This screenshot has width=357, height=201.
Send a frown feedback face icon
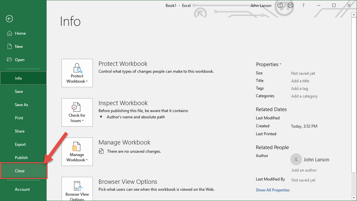point(290,6)
